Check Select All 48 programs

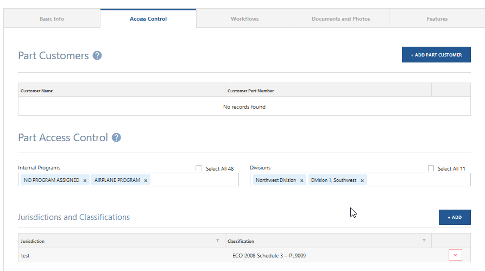(x=199, y=168)
